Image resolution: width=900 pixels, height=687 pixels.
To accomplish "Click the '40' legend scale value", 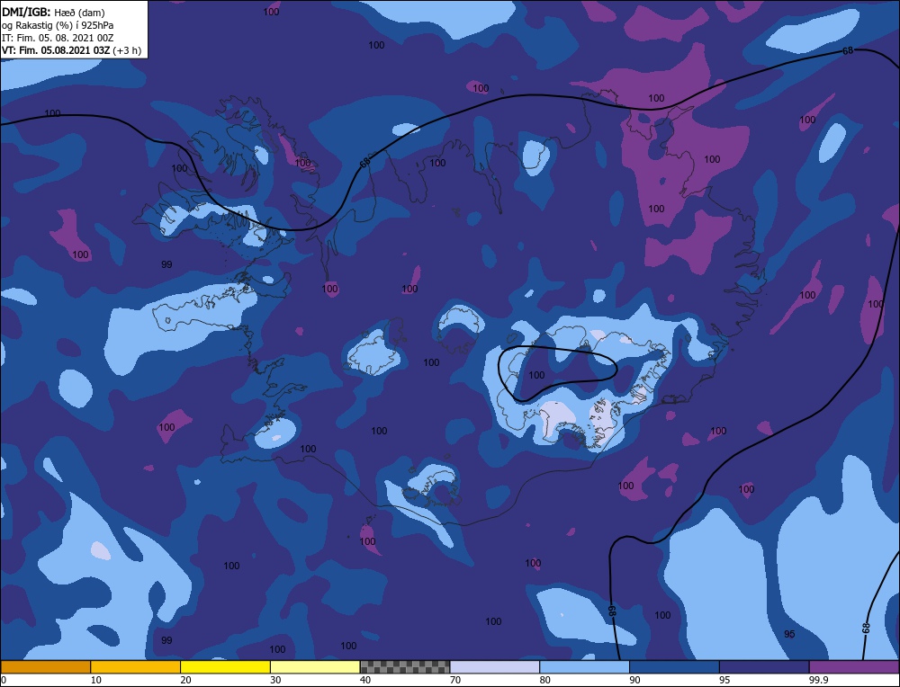I will pyautogui.click(x=365, y=680).
